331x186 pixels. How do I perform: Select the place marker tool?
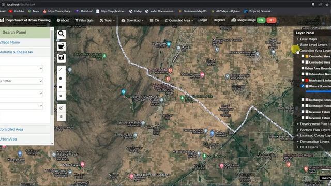61,96
